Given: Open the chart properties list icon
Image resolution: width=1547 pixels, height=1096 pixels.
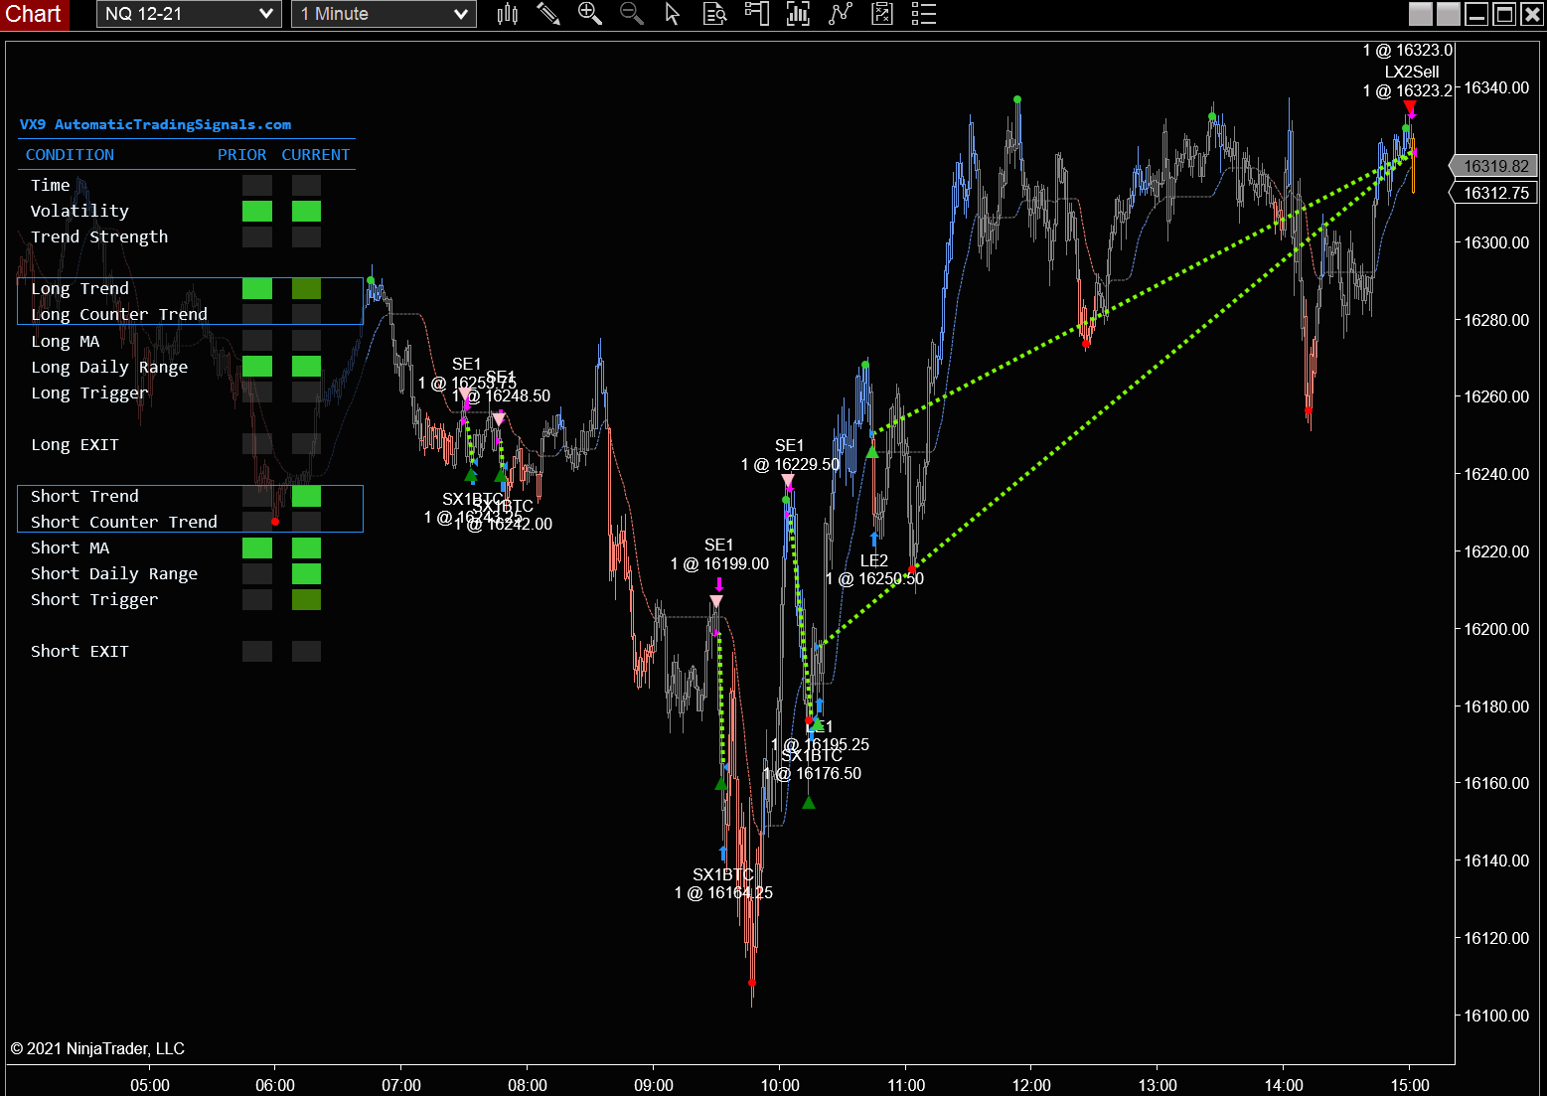Looking at the screenshot, I should (922, 14).
